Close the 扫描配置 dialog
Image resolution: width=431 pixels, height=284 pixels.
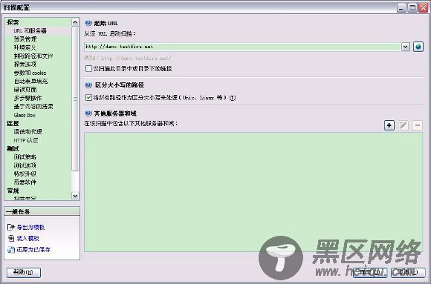[x=423, y=7]
